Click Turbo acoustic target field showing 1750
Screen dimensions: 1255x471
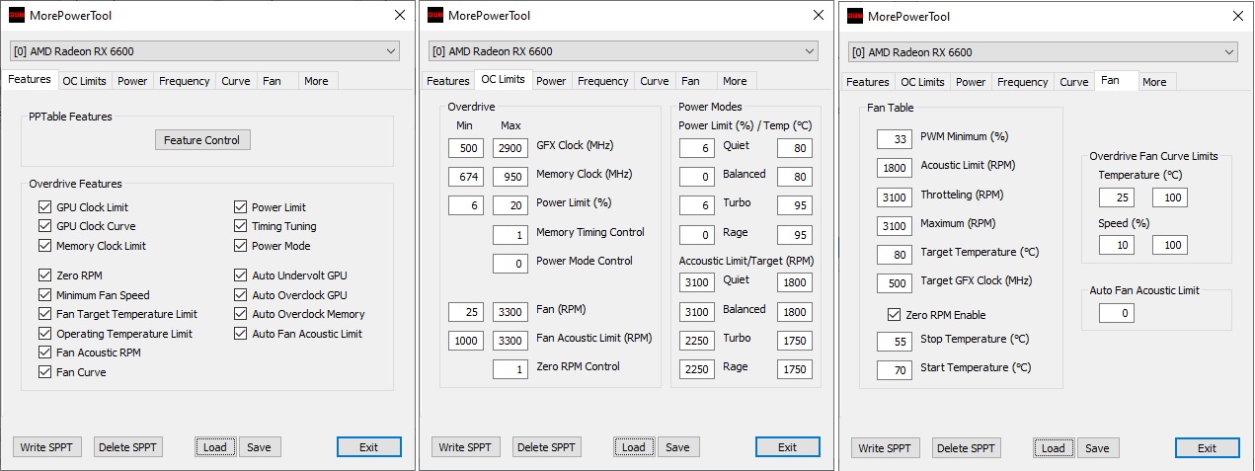tap(795, 341)
